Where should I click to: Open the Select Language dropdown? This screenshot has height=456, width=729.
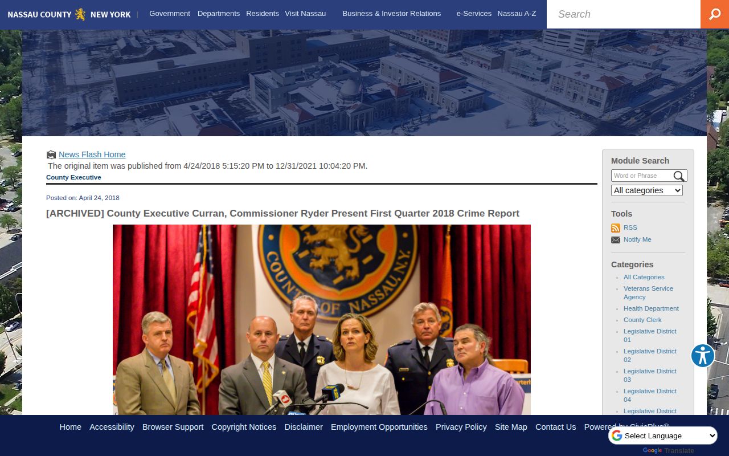pos(663,435)
